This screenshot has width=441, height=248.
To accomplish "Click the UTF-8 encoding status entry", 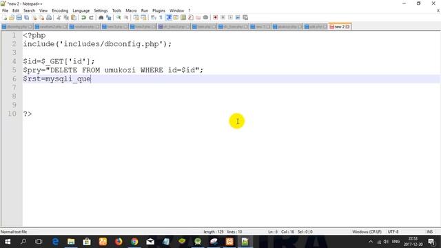I will tap(393, 231).
